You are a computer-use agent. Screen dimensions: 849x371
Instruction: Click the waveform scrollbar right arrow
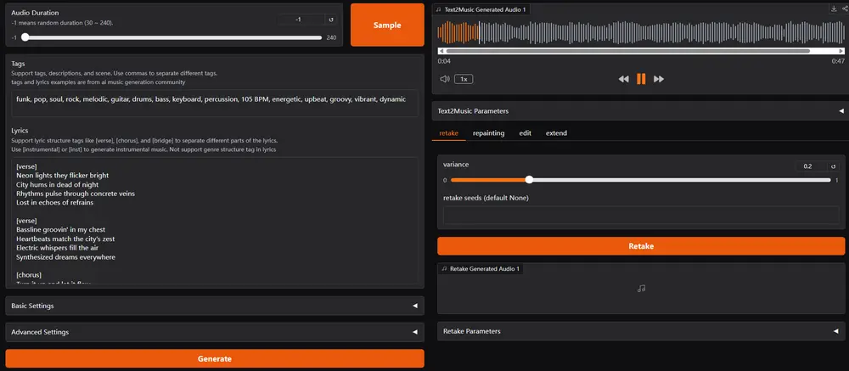pyautogui.click(x=841, y=51)
